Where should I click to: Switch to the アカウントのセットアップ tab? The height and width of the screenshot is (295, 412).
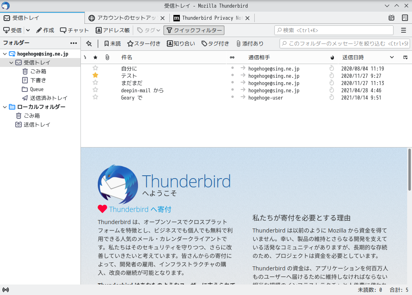point(127,18)
